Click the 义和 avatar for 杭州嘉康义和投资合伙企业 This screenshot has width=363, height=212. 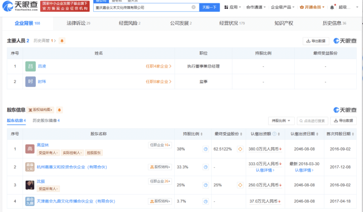(30, 167)
